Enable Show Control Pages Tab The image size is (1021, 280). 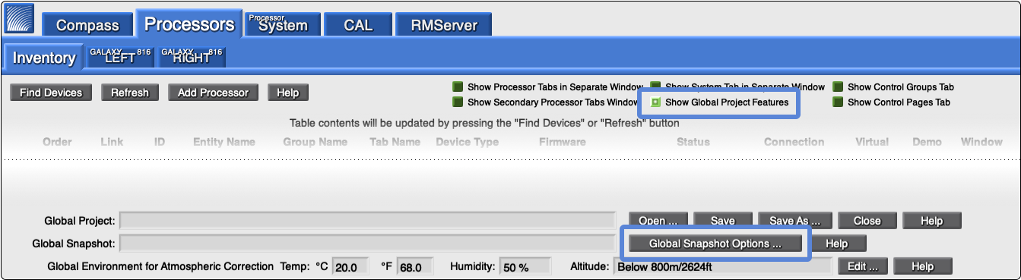(839, 102)
